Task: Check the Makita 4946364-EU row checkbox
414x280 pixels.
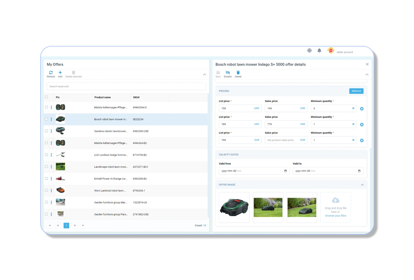Action: (x=46, y=143)
